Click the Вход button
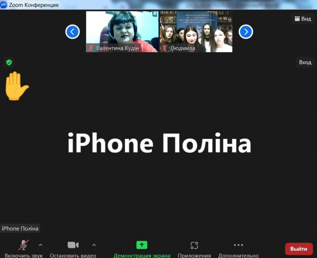 pos(305,62)
